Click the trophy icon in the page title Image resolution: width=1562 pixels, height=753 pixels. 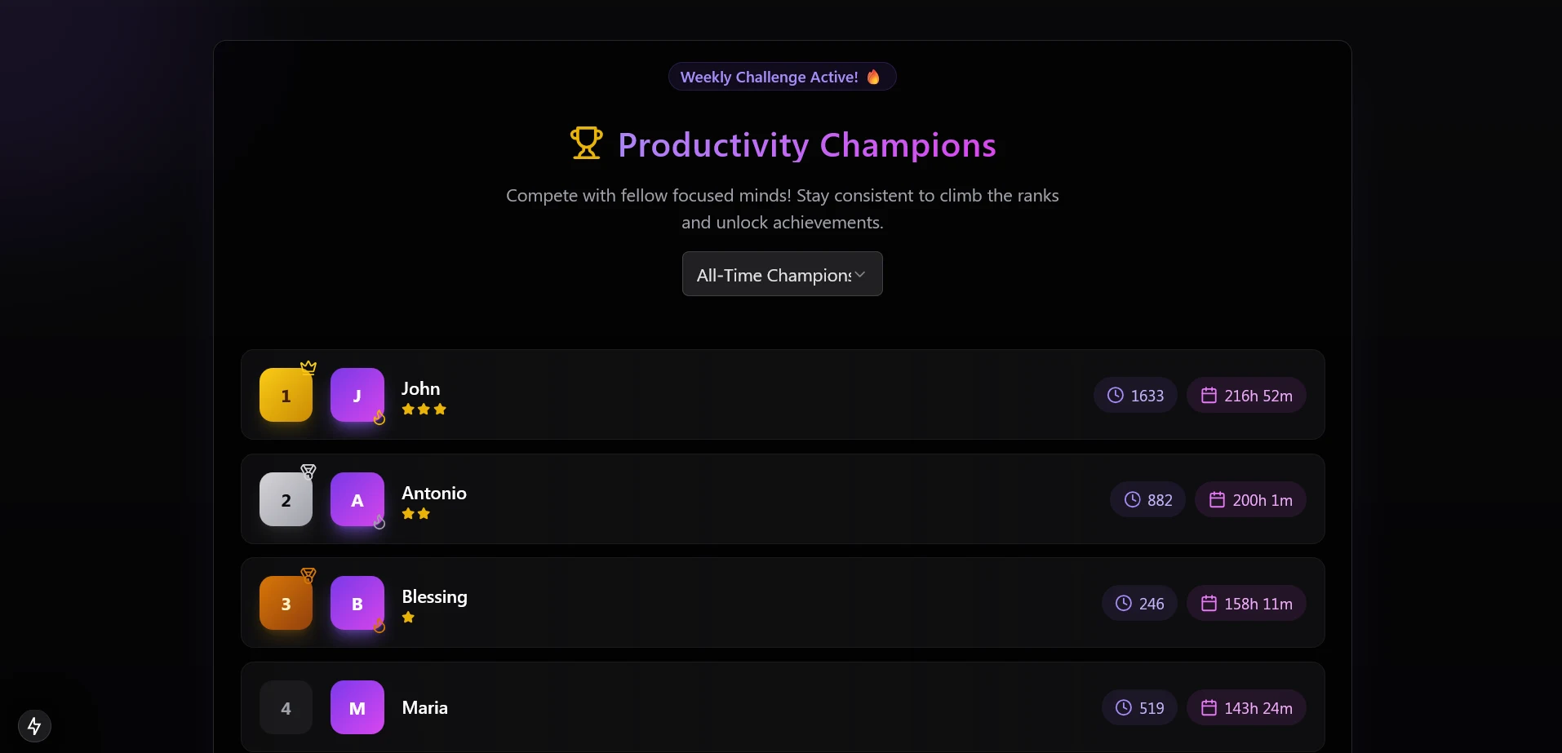[x=586, y=144]
